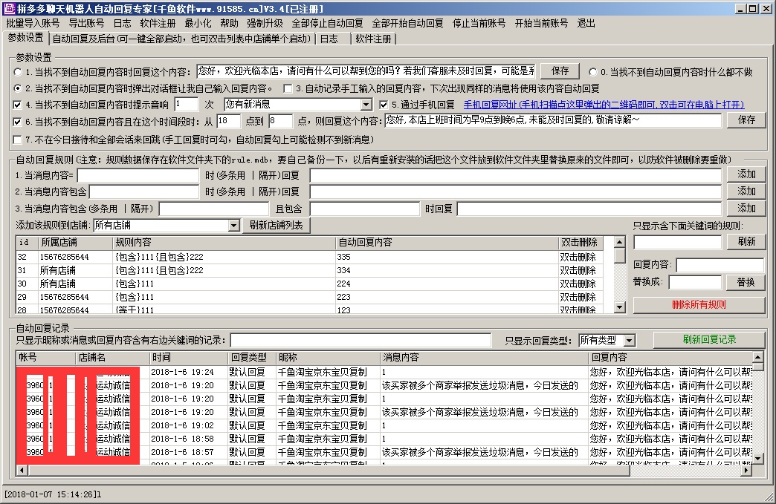
Task: Check option 7 不在今日接待和全部会话来回跳
Action: pyautogui.click(x=18, y=140)
